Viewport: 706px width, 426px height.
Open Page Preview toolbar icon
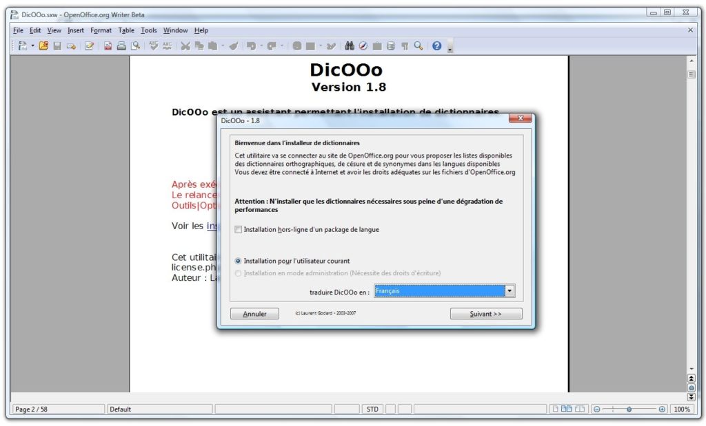[x=136, y=46]
